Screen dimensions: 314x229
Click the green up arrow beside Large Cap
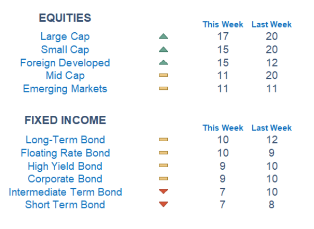[x=163, y=36]
